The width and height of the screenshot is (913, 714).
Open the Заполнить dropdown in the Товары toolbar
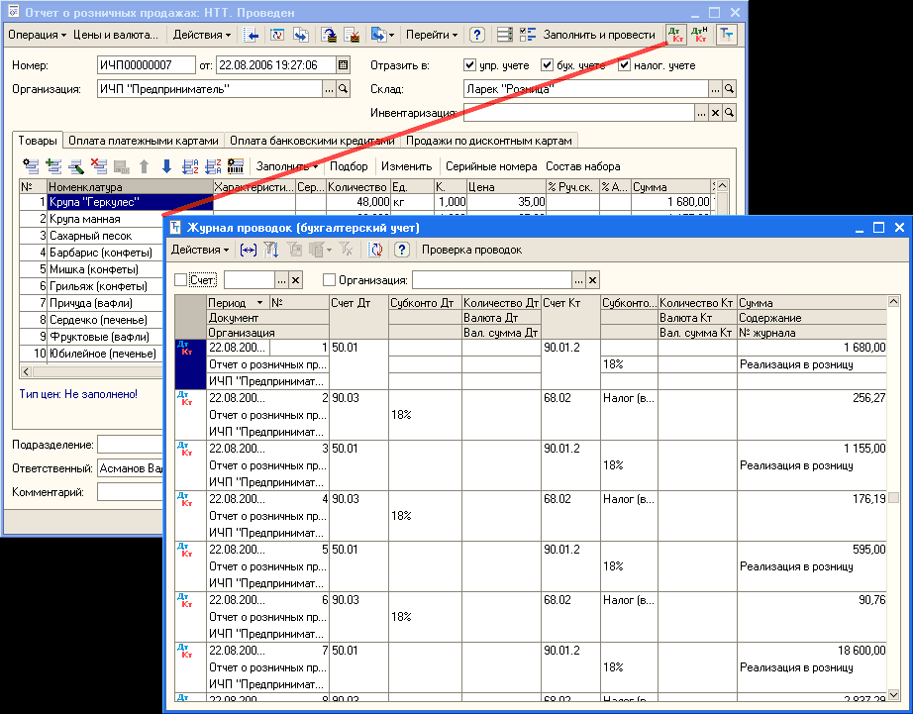(287, 166)
